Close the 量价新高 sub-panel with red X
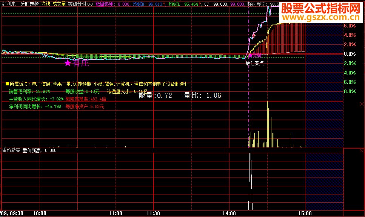Image resolution: width=365 pixels, height=217 pixels. click(x=362, y=151)
